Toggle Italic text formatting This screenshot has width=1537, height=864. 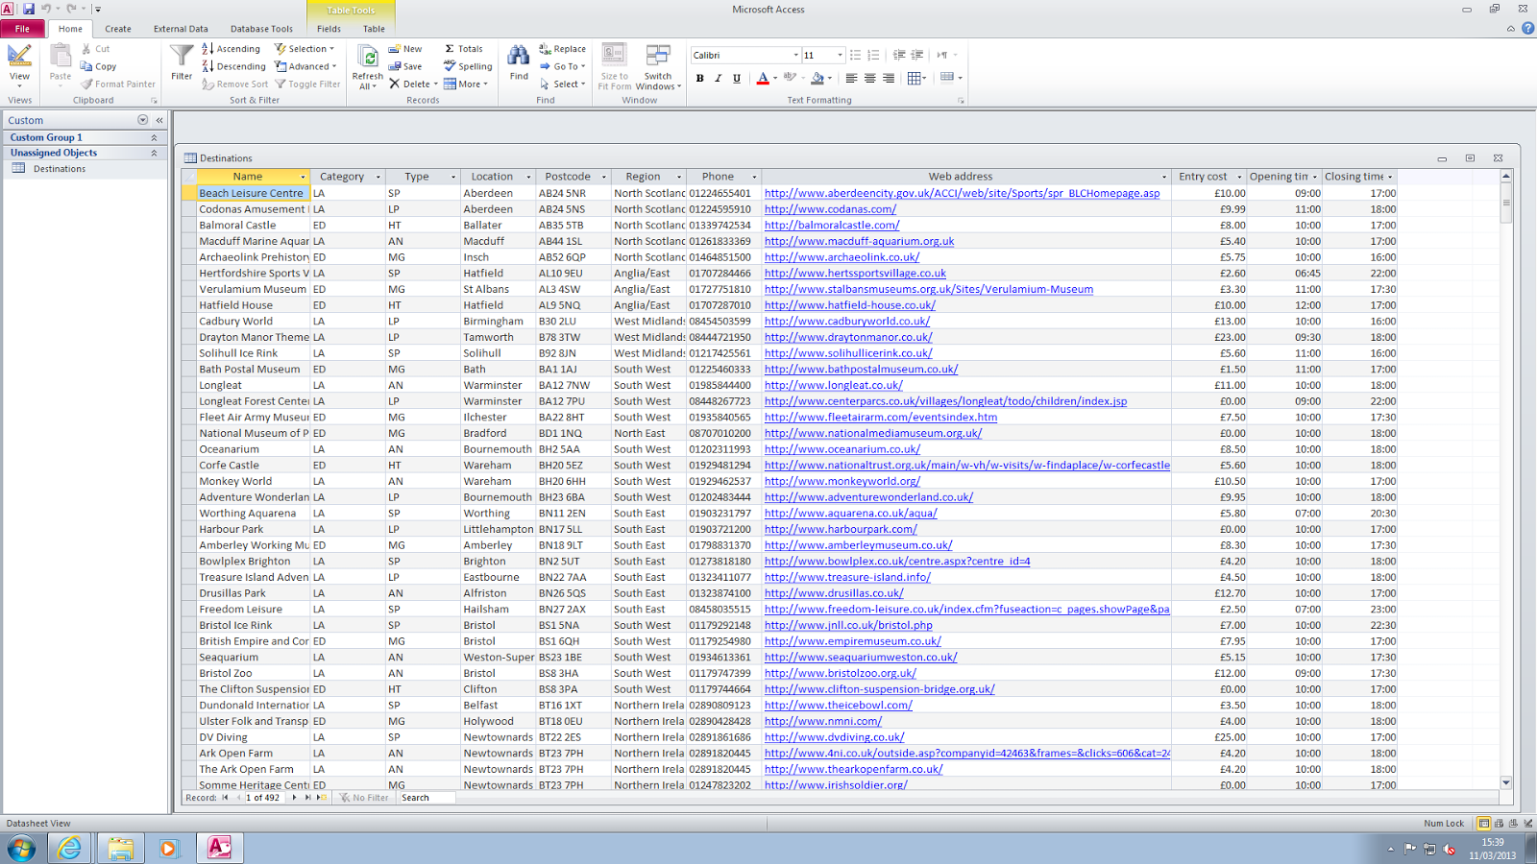719,79
